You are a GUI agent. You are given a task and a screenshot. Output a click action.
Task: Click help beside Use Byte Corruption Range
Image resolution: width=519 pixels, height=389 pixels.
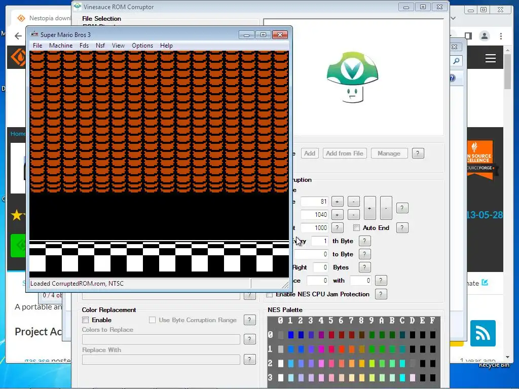pyautogui.click(x=249, y=320)
